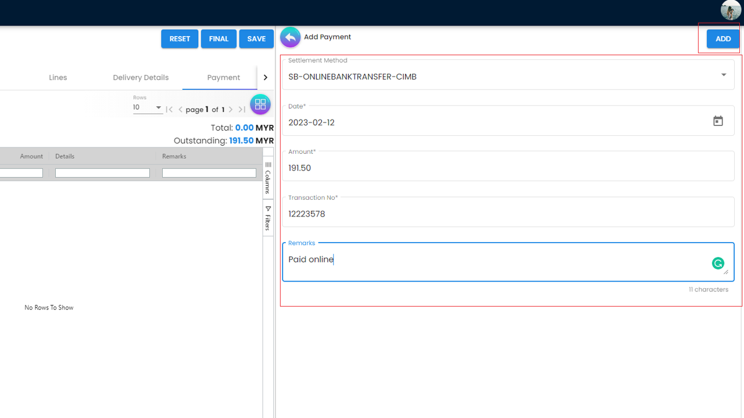Open the Columns side panel
The width and height of the screenshot is (744, 418).
click(268, 178)
